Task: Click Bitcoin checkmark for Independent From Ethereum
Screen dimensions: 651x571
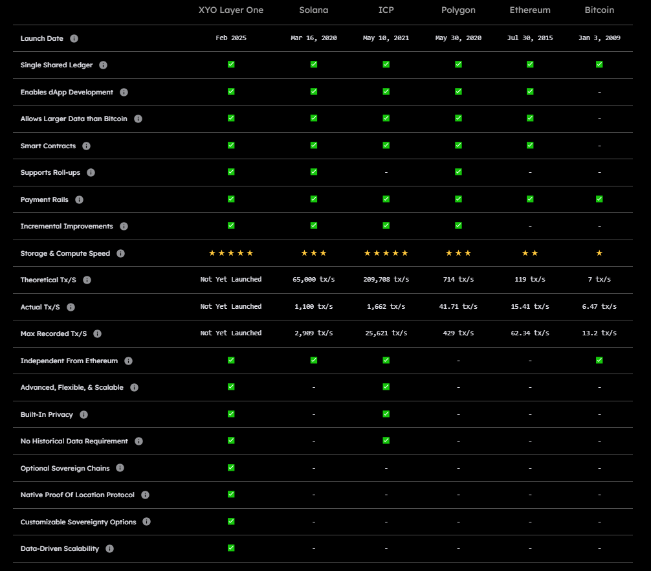Action: tap(599, 360)
